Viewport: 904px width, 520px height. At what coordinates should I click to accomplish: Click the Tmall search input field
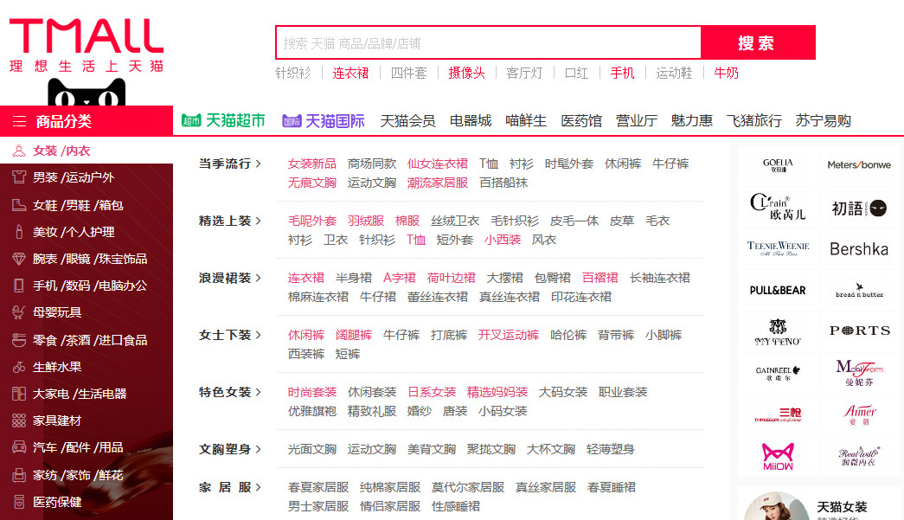489,42
